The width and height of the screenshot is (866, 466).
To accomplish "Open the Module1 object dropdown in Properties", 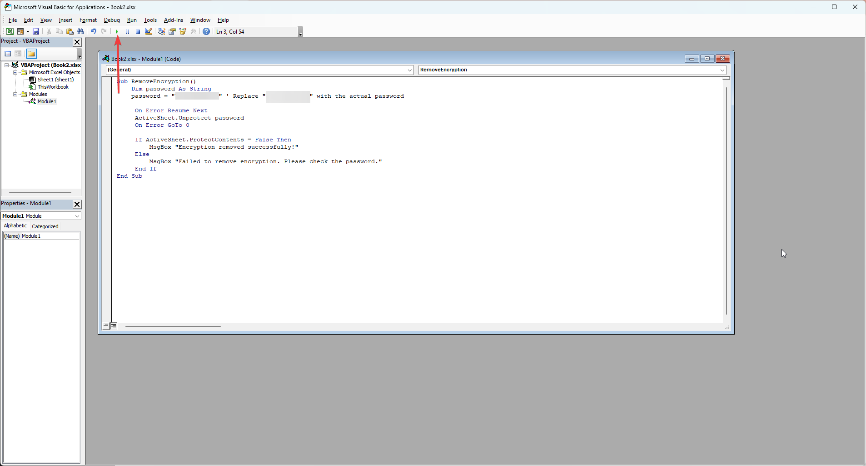I will coord(77,216).
